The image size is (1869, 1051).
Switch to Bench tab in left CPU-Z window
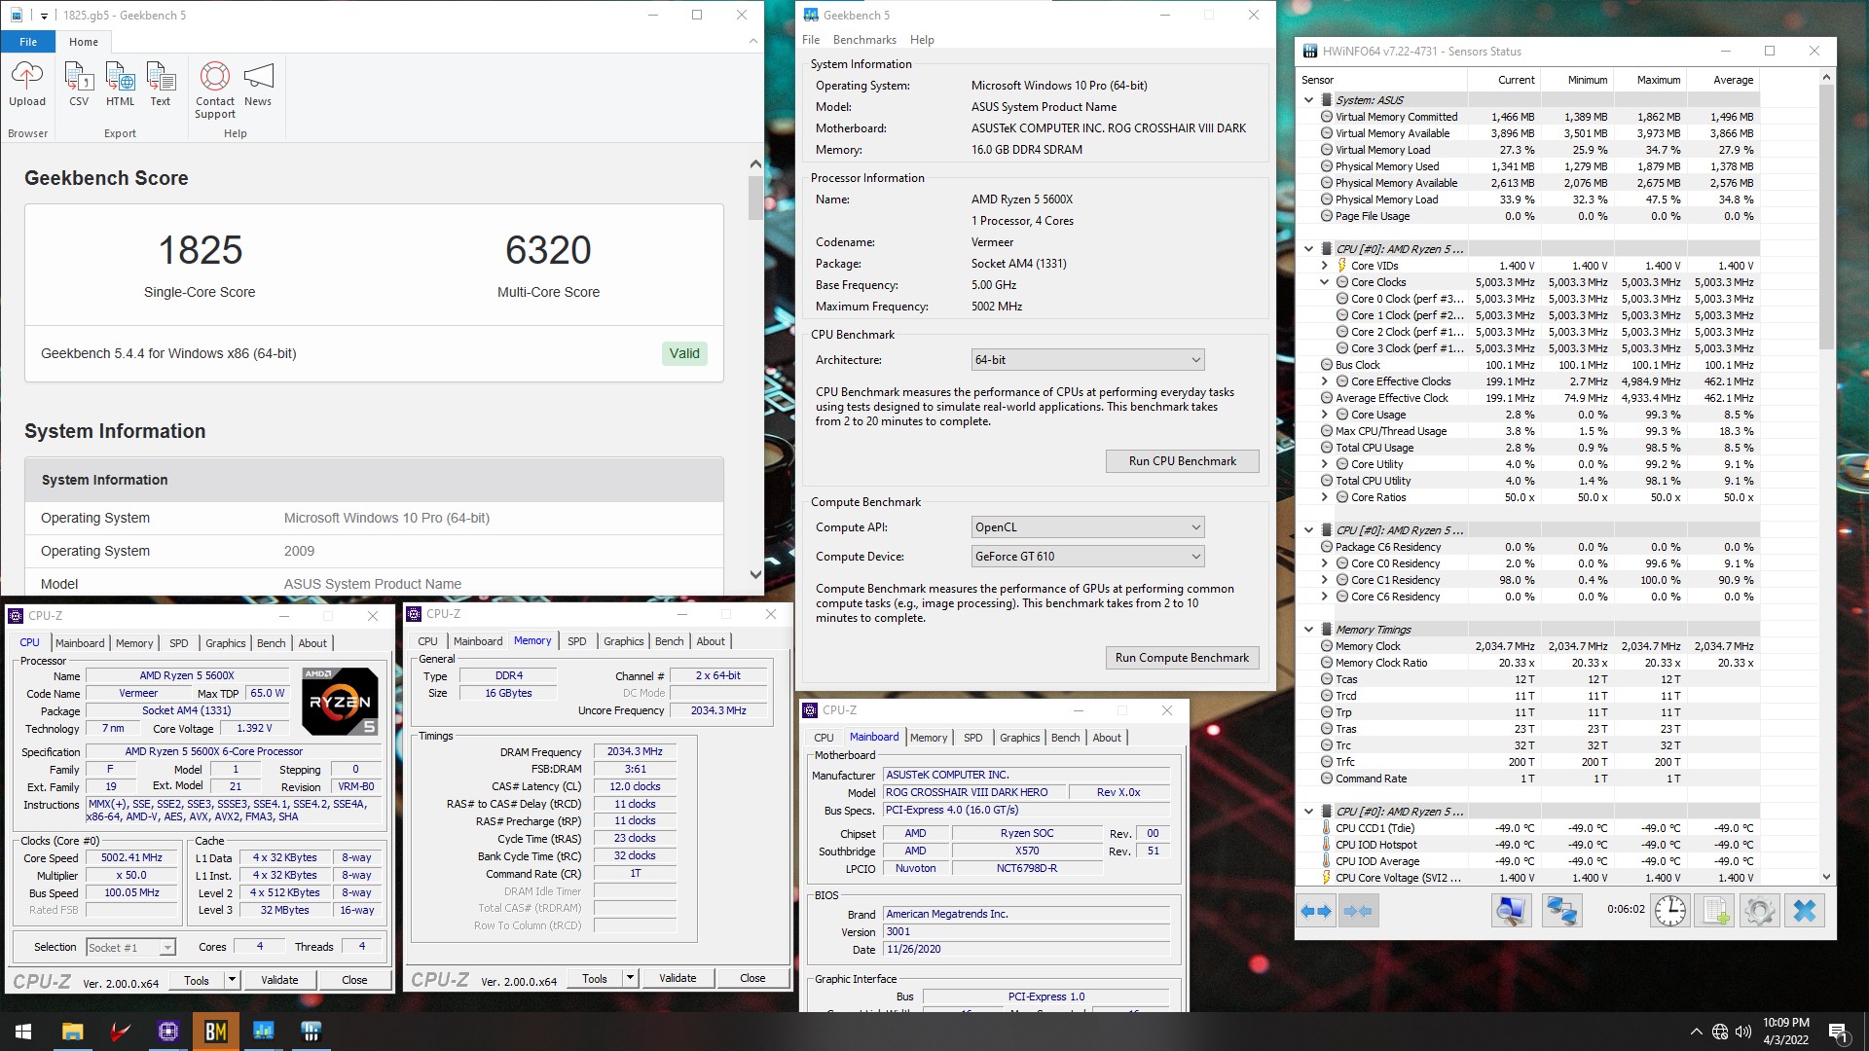click(x=272, y=643)
